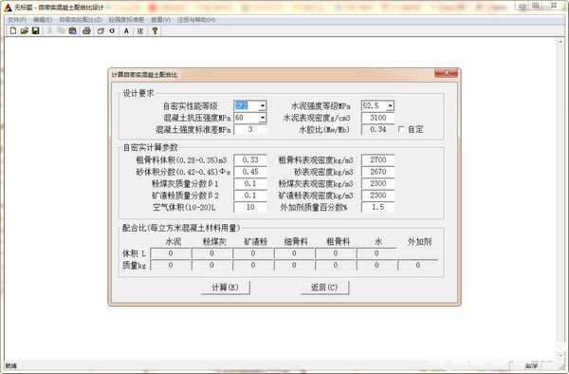Click the 粗骨料 体积 L result cell
This screenshot has width=569, height=374.
[336, 253]
